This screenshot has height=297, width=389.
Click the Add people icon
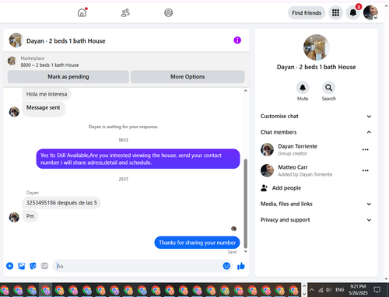pos(264,188)
